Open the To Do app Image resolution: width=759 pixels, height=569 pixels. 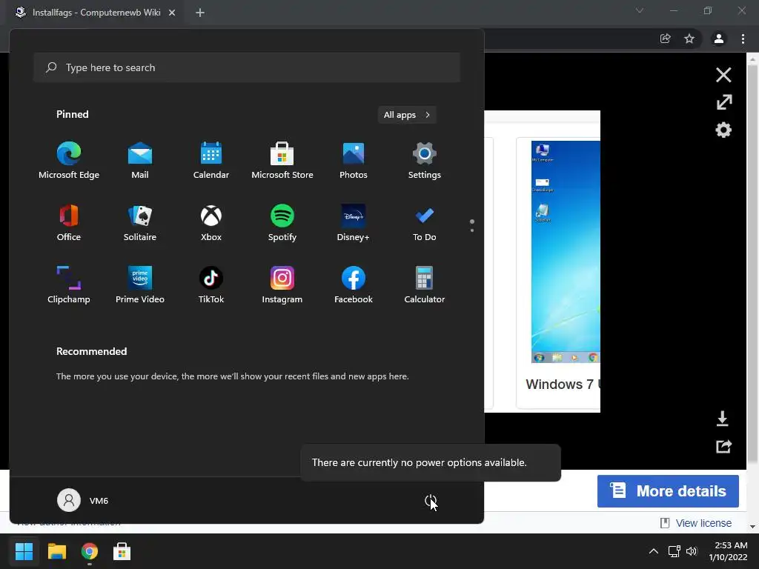coord(425,223)
